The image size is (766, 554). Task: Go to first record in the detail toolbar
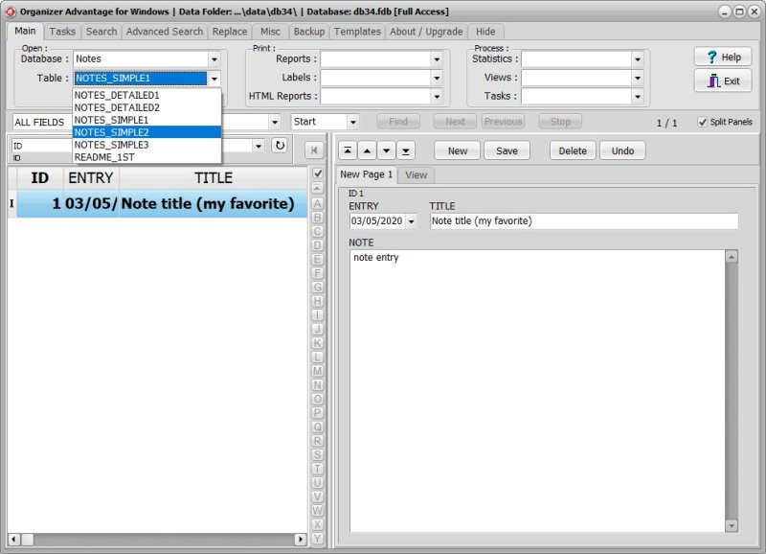point(348,150)
